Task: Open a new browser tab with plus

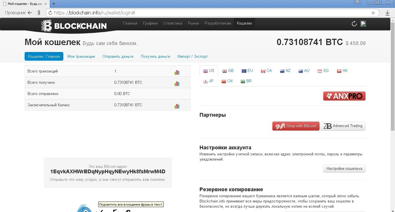Action: [54, 4]
